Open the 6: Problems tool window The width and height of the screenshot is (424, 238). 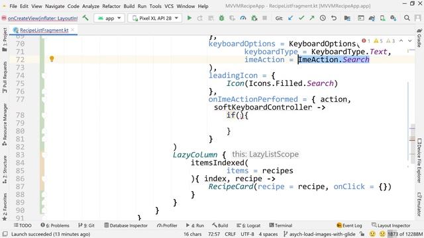(x=55, y=225)
